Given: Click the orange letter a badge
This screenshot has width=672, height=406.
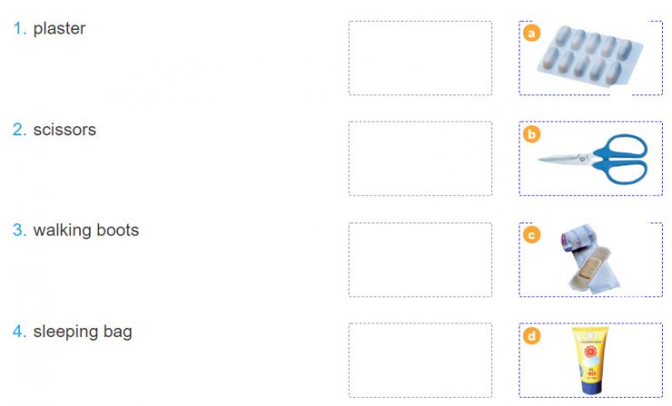Looking at the screenshot, I should pos(531,33).
